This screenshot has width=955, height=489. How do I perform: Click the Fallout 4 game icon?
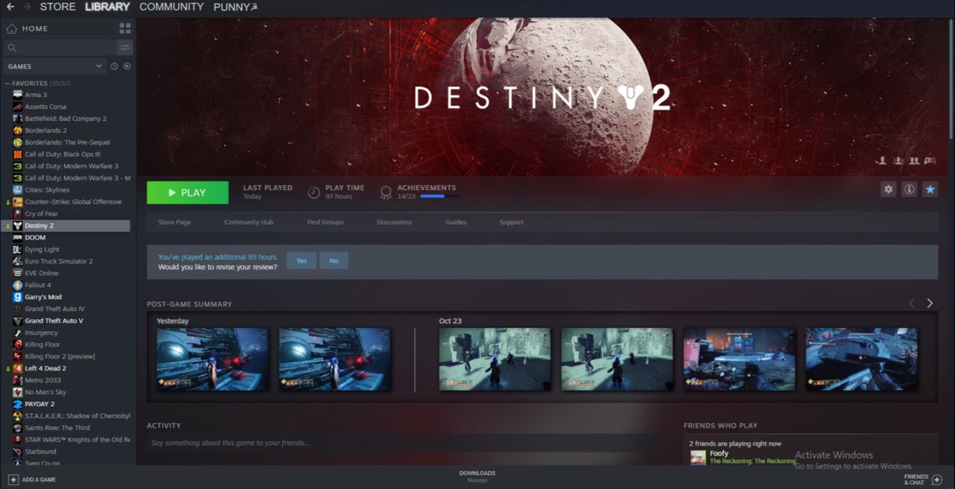pyautogui.click(x=17, y=285)
